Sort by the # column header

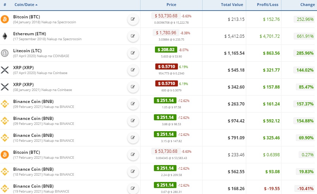5,5
